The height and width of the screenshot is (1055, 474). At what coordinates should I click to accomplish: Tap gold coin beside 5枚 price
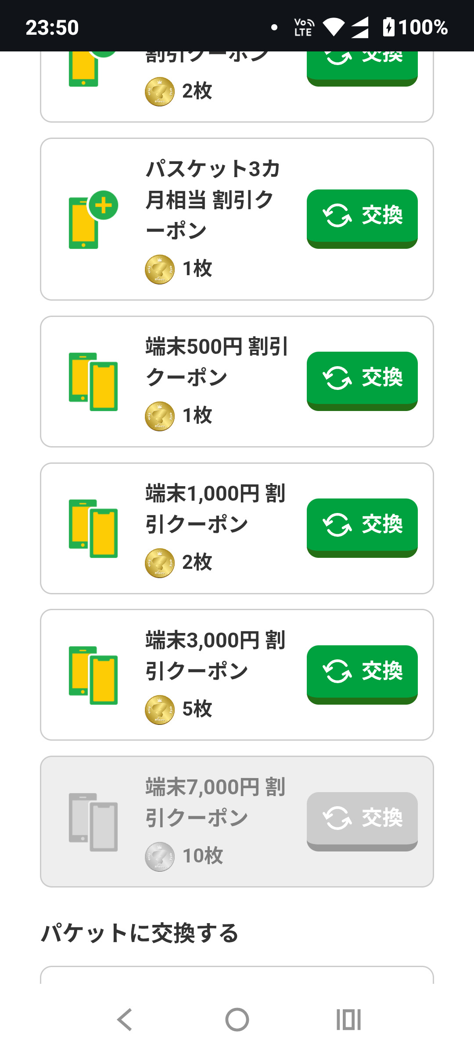click(160, 709)
